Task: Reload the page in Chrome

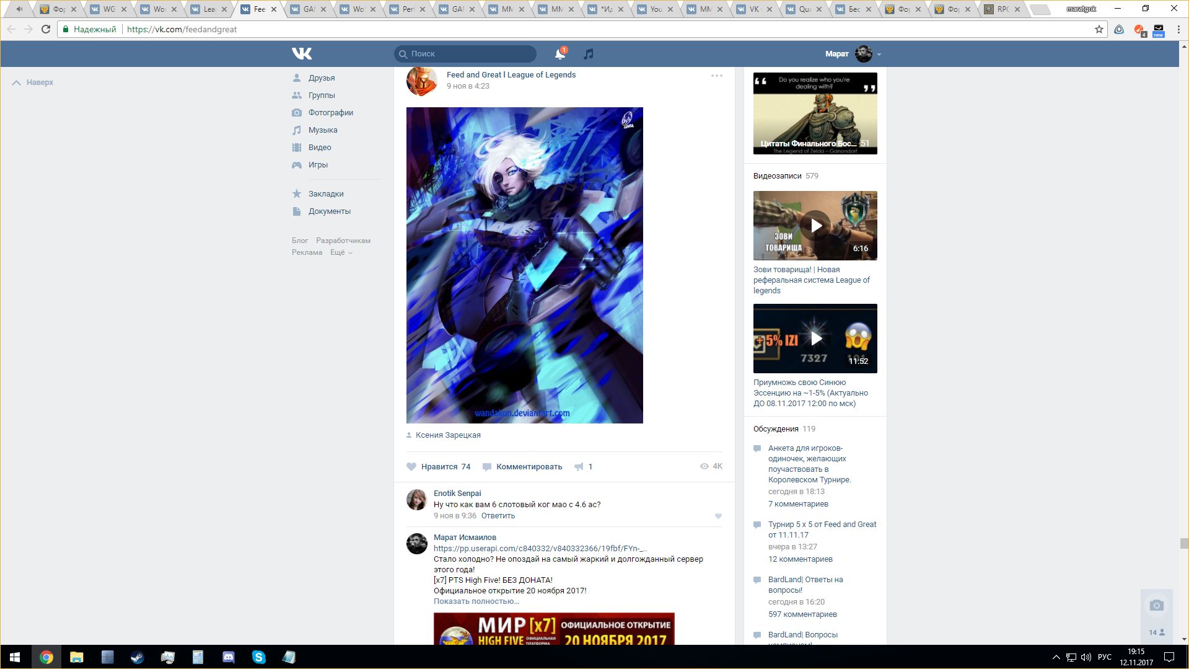Action: click(x=46, y=29)
